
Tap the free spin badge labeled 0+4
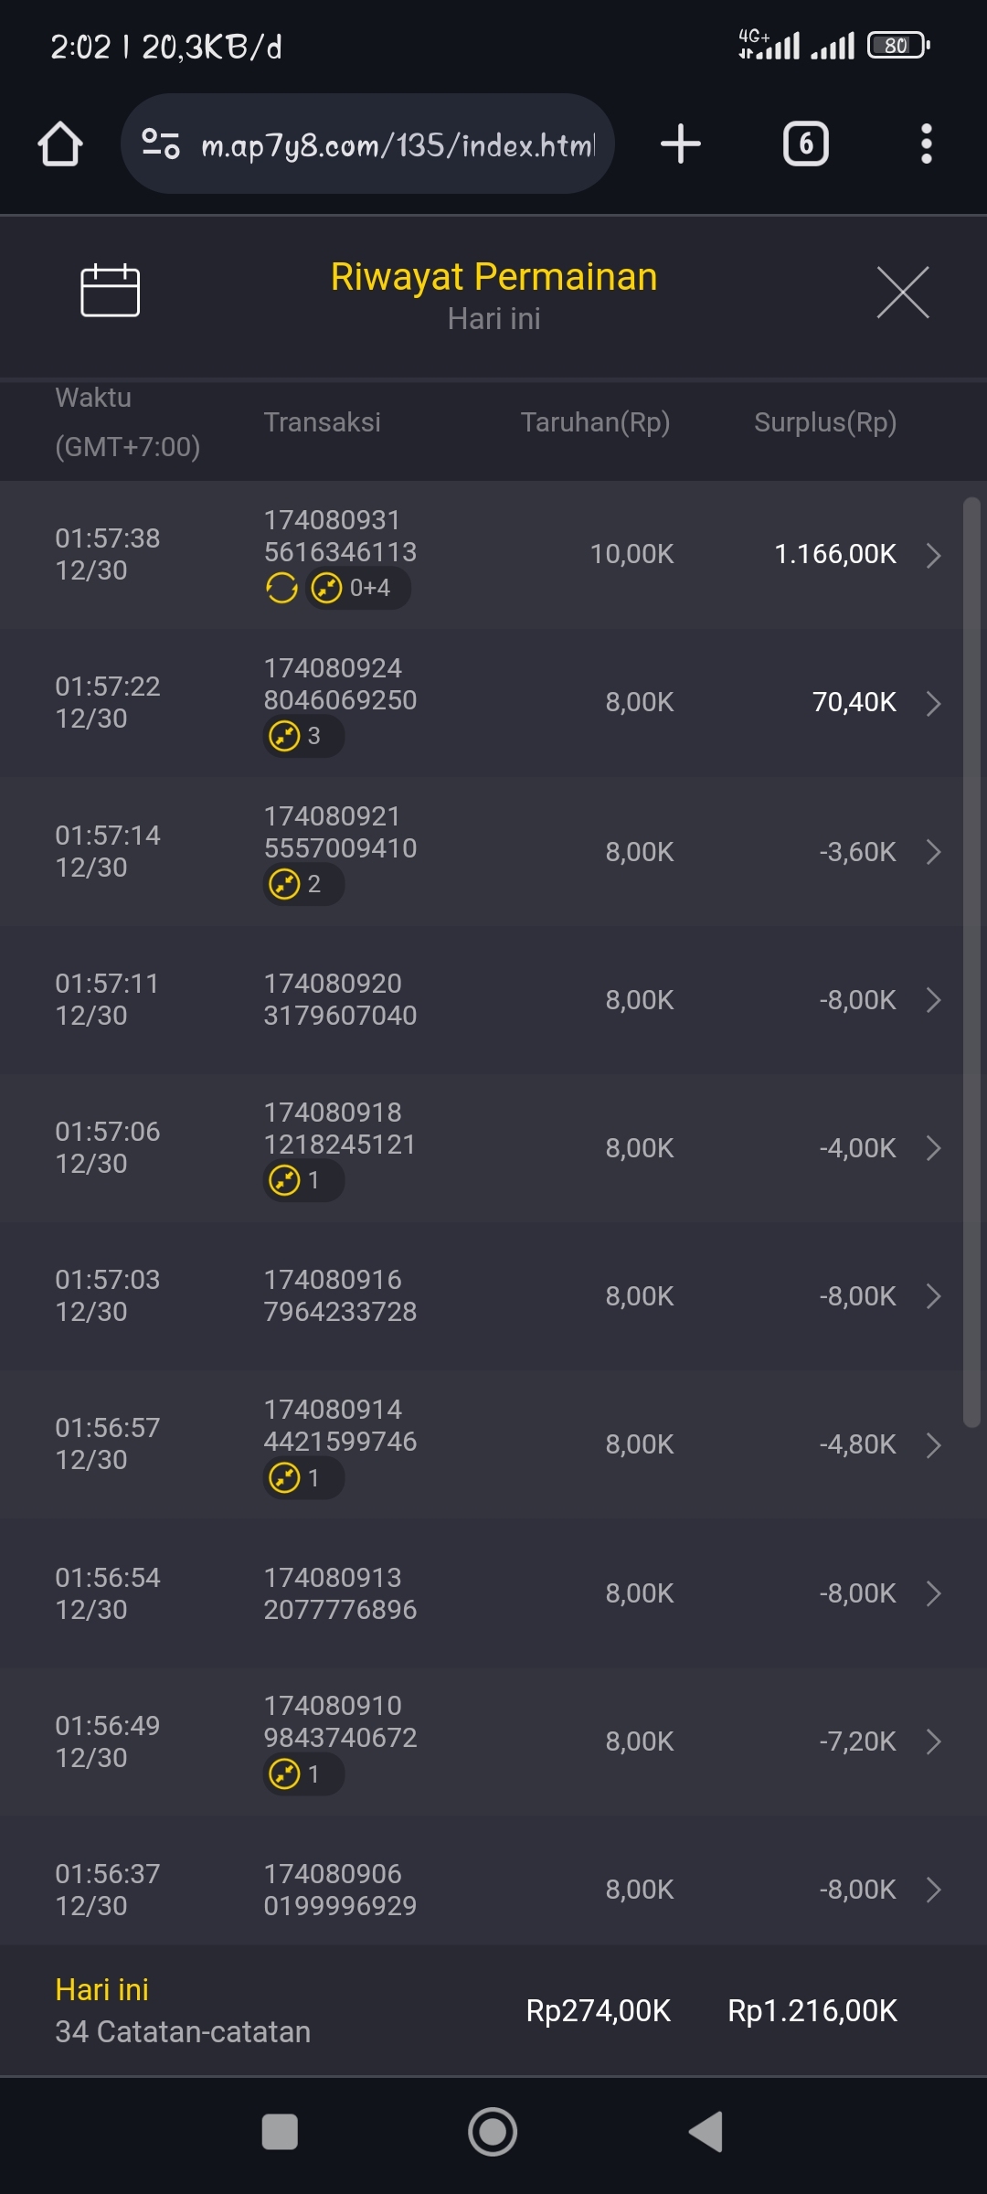(x=357, y=588)
